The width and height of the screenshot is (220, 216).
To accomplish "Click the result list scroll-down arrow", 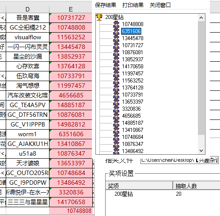I will click(x=201, y=151).
